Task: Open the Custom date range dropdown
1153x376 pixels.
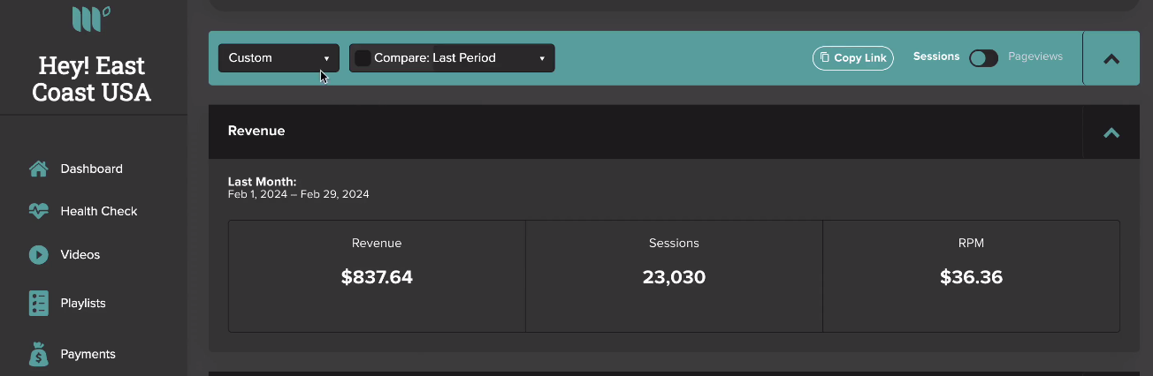Action: pyautogui.click(x=279, y=58)
